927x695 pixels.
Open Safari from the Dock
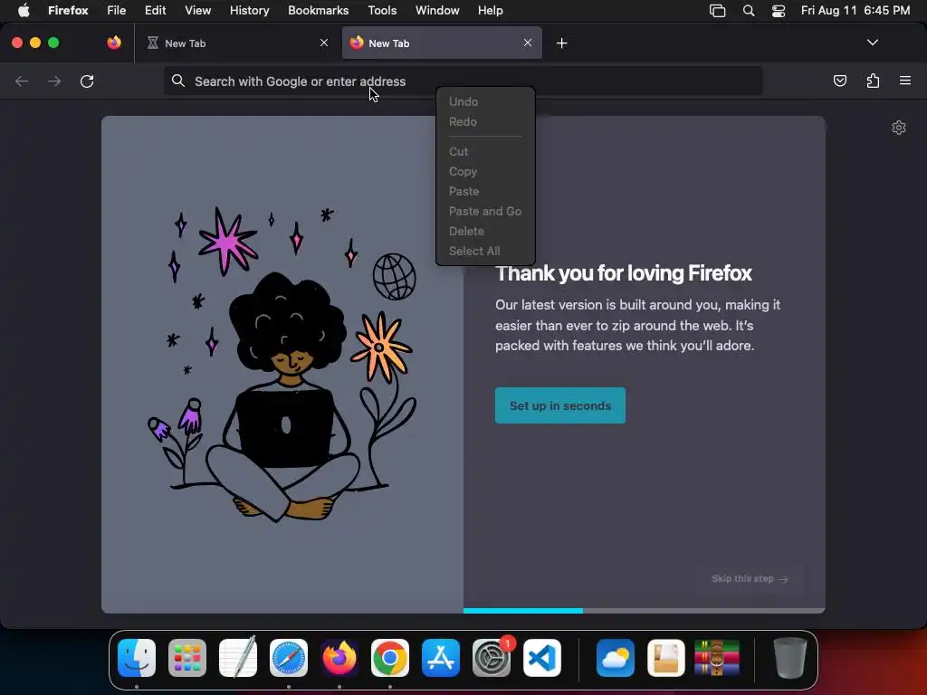(x=289, y=658)
